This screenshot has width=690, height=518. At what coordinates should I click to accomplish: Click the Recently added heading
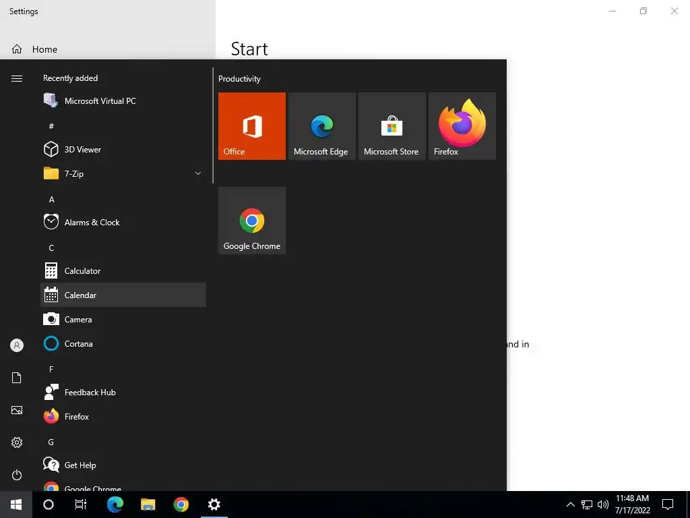click(70, 78)
